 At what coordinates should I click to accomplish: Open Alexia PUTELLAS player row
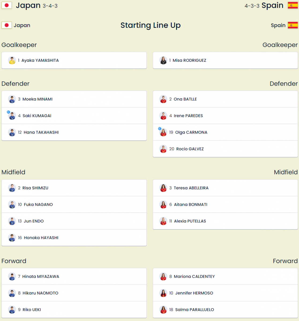[x=225, y=221]
